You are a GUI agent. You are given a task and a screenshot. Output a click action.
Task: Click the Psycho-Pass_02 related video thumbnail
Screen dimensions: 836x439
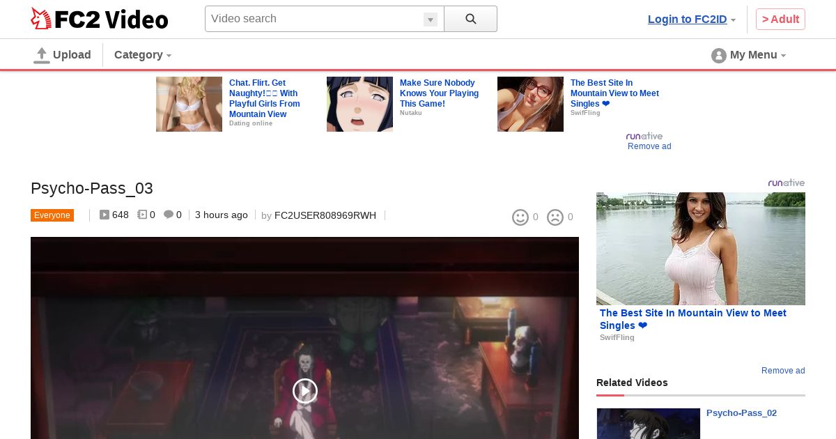pos(649,424)
